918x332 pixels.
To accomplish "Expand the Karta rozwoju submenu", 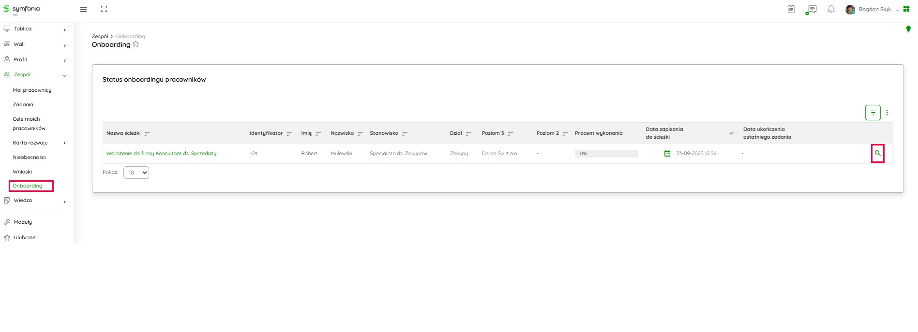I will pos(64,143).
